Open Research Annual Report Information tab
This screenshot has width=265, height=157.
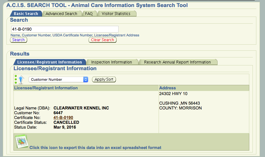[178, 62]
